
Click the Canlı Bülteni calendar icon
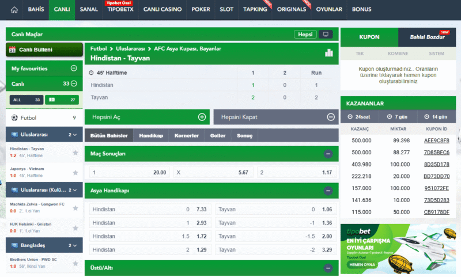[12, 50]
